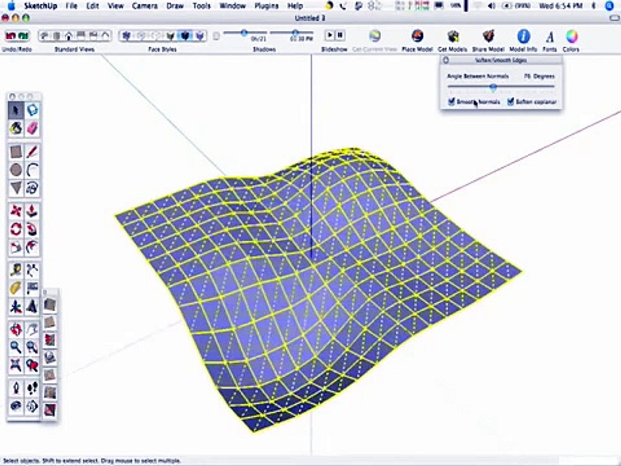
Task: Choose the Push/Pull tool
Action: 32,211
